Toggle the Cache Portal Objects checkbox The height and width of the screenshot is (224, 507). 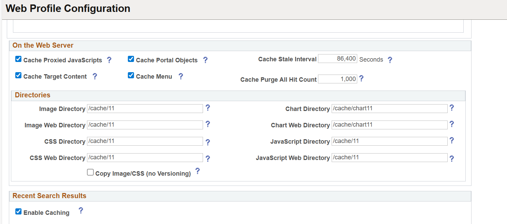point(131,59)
